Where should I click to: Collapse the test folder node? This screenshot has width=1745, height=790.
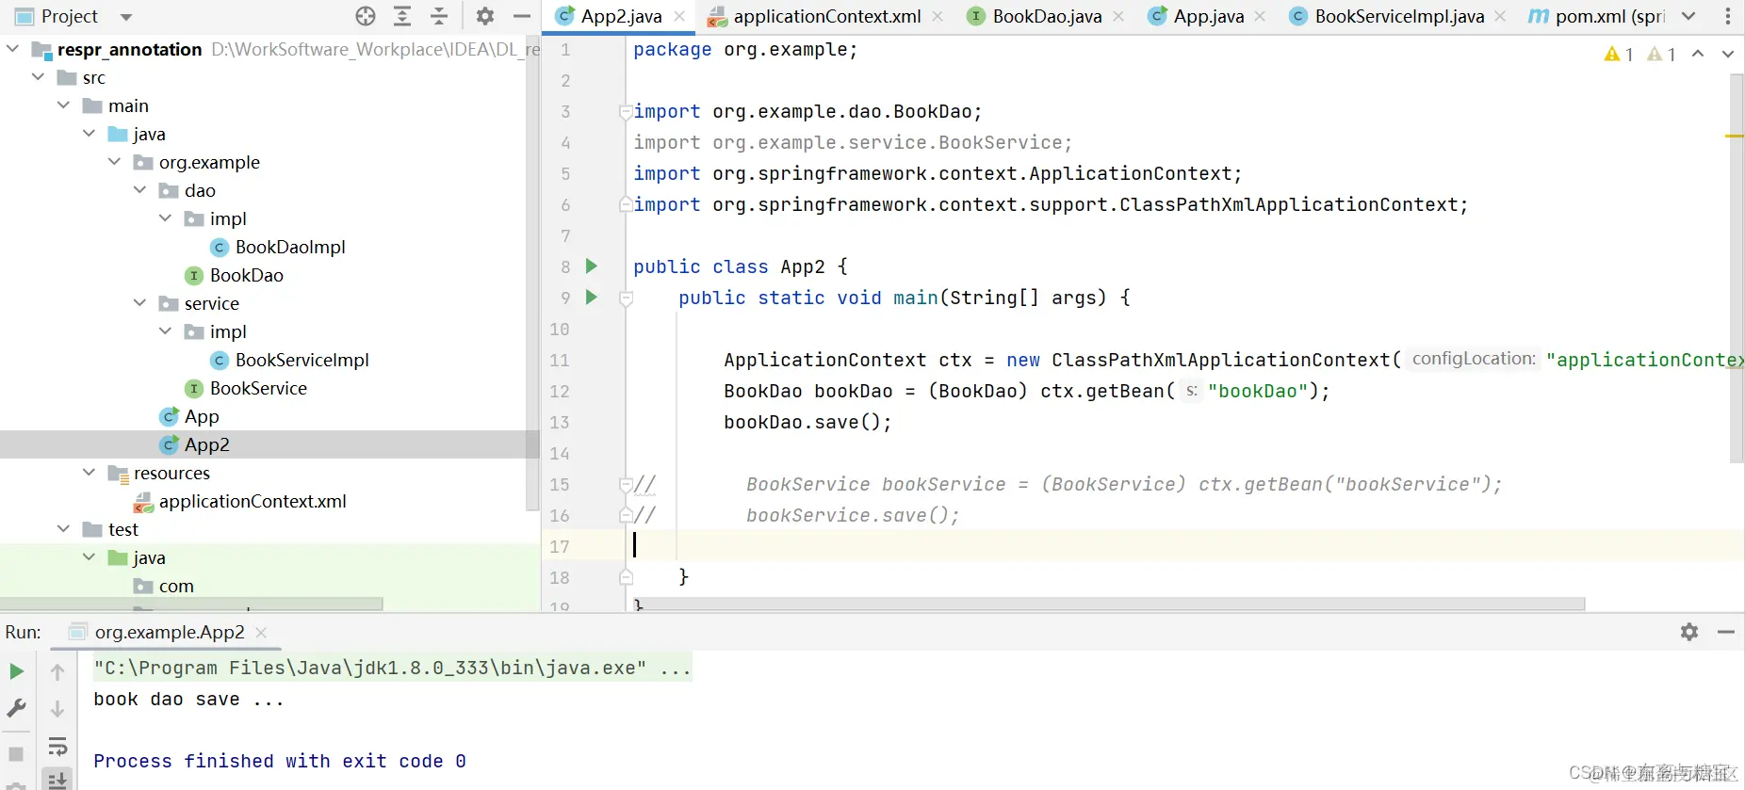tap(64, 528)
